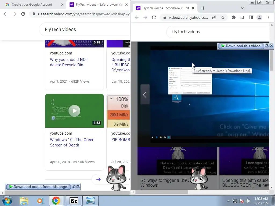Close the Download audio bar
275x206 pixels.
(x=78, y=187)
